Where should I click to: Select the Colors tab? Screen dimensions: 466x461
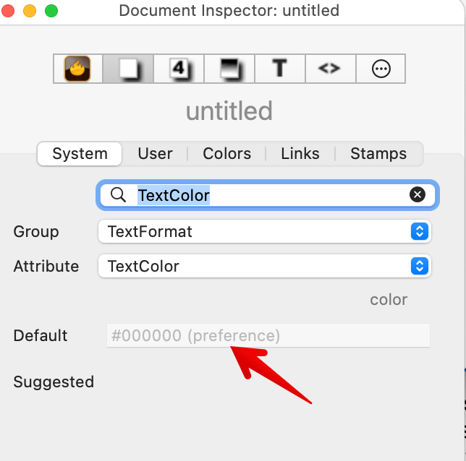[227, 153]
